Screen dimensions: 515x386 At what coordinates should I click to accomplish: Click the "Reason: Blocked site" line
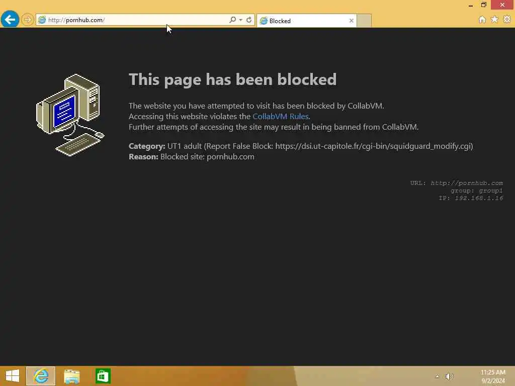192,157
